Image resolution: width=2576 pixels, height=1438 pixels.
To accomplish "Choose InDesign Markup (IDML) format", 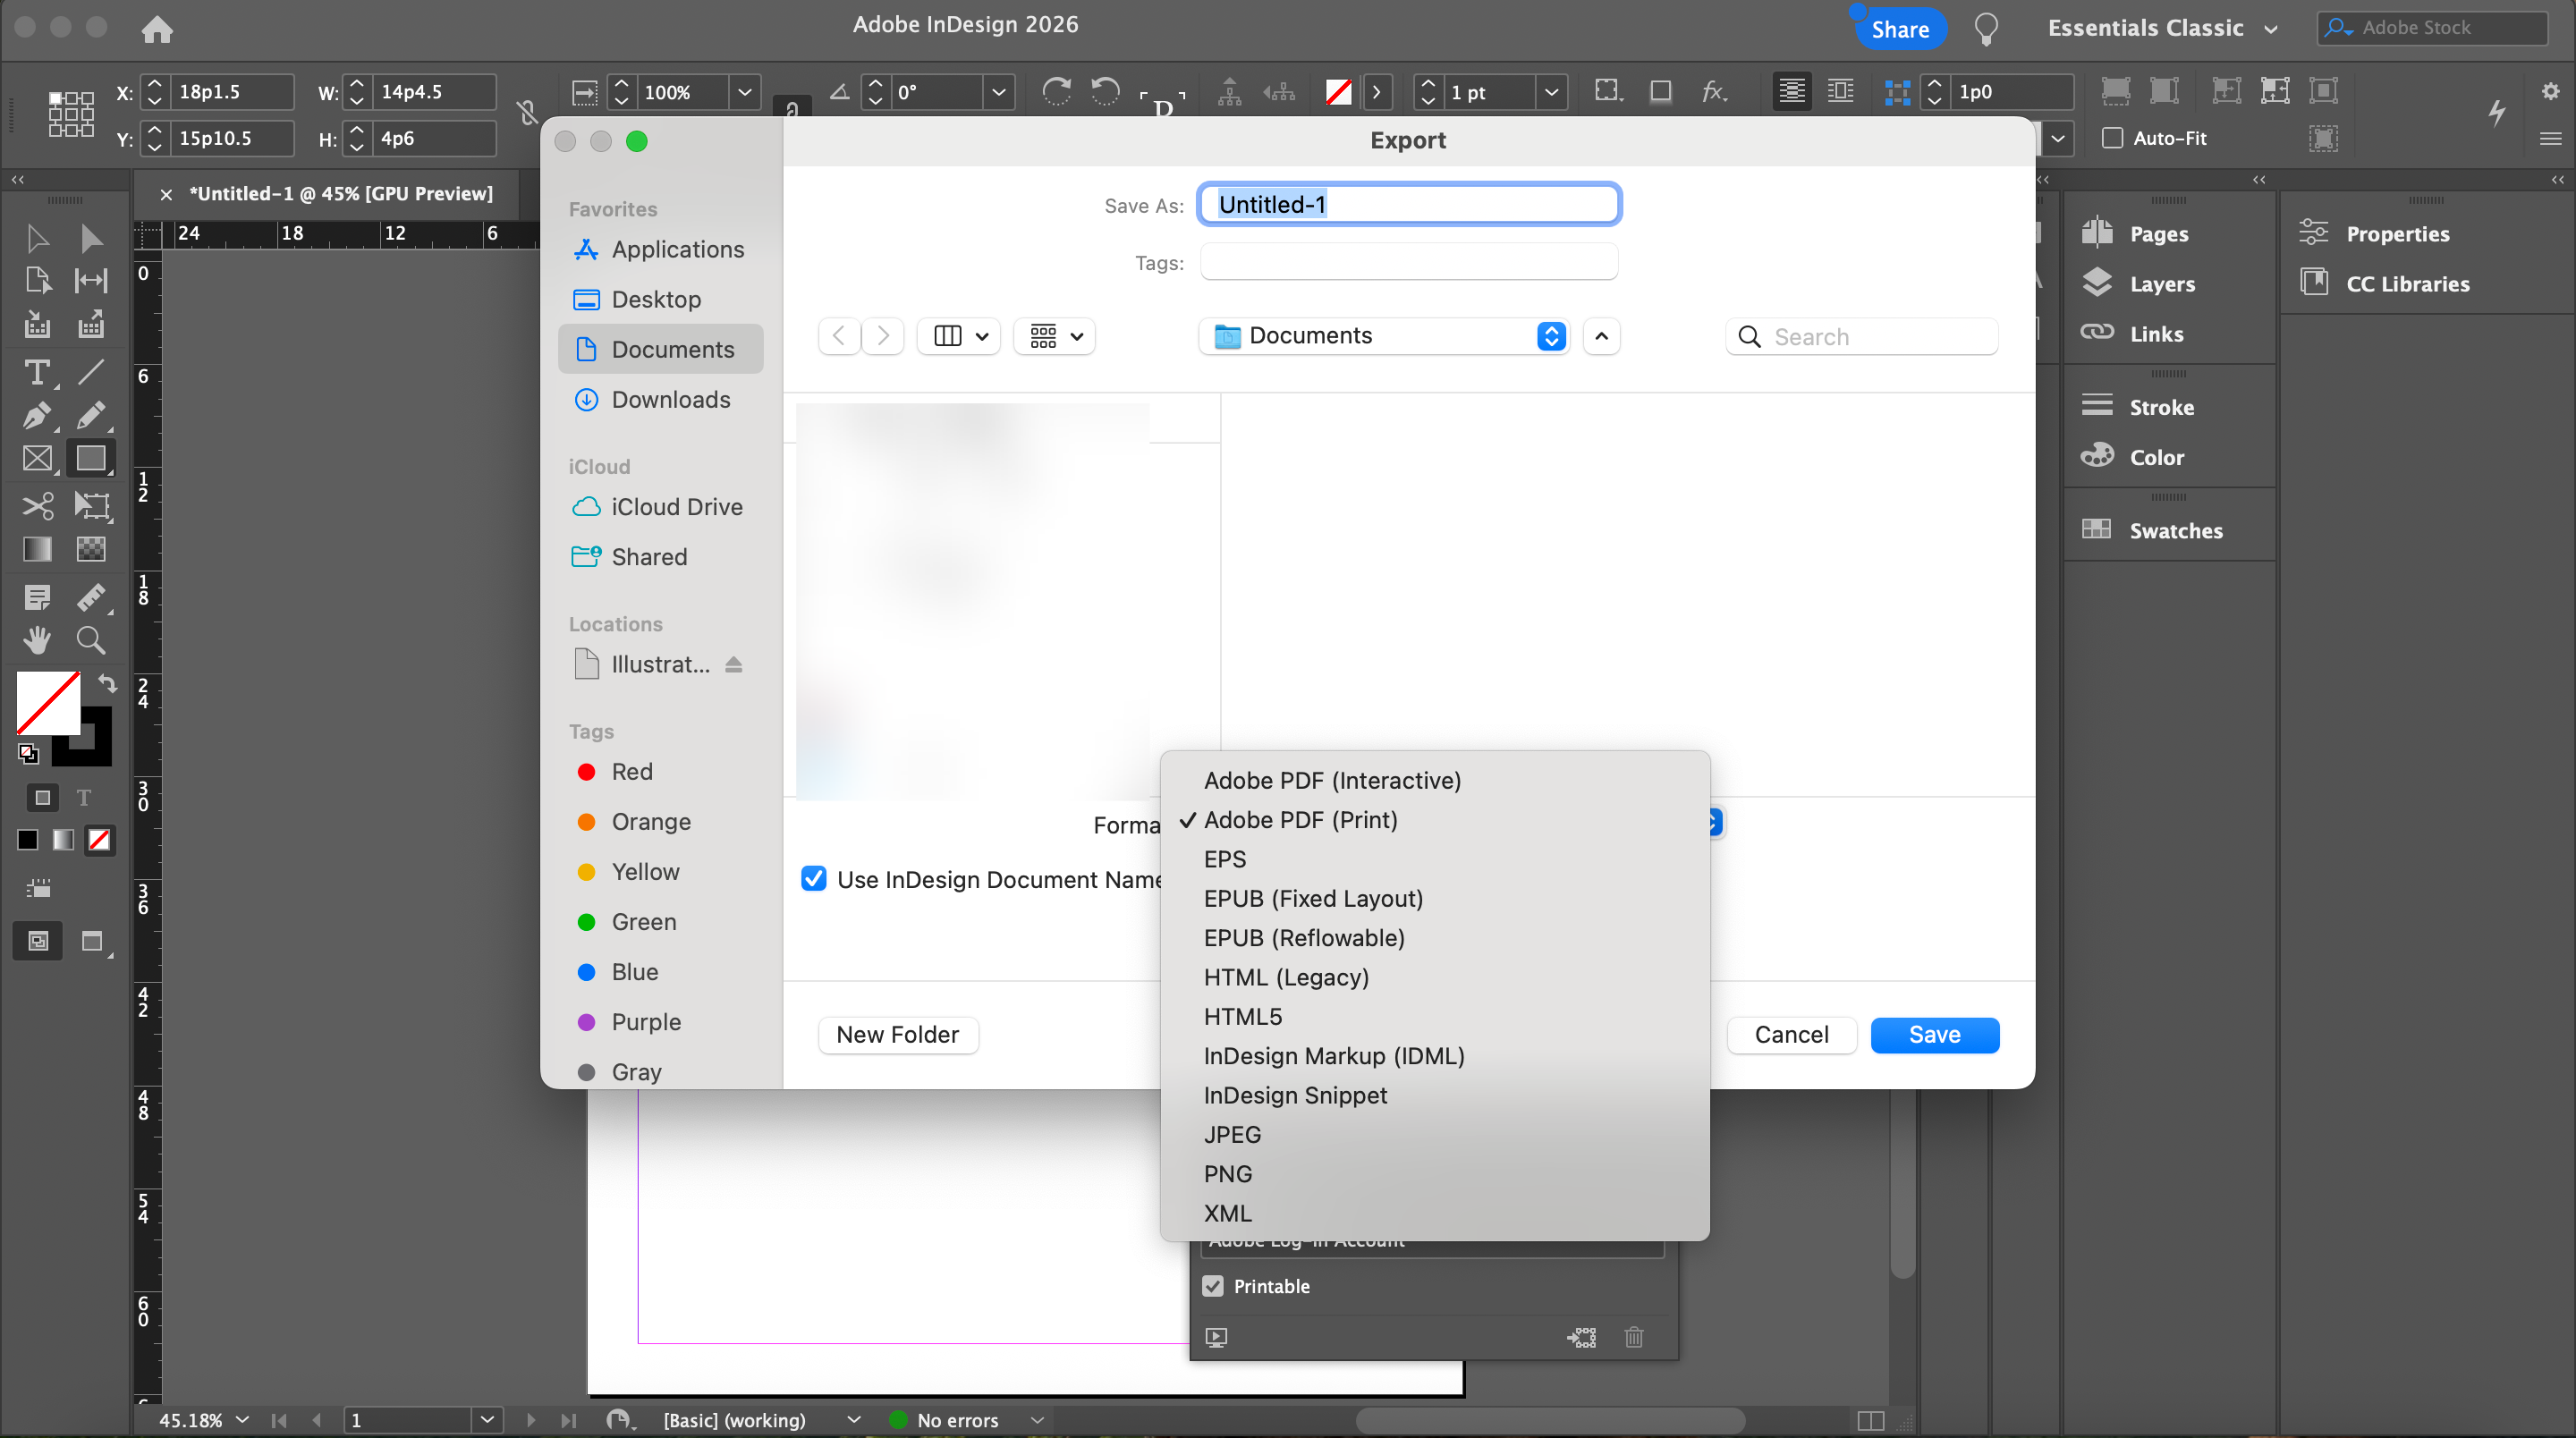I will click(1333, 1056).
